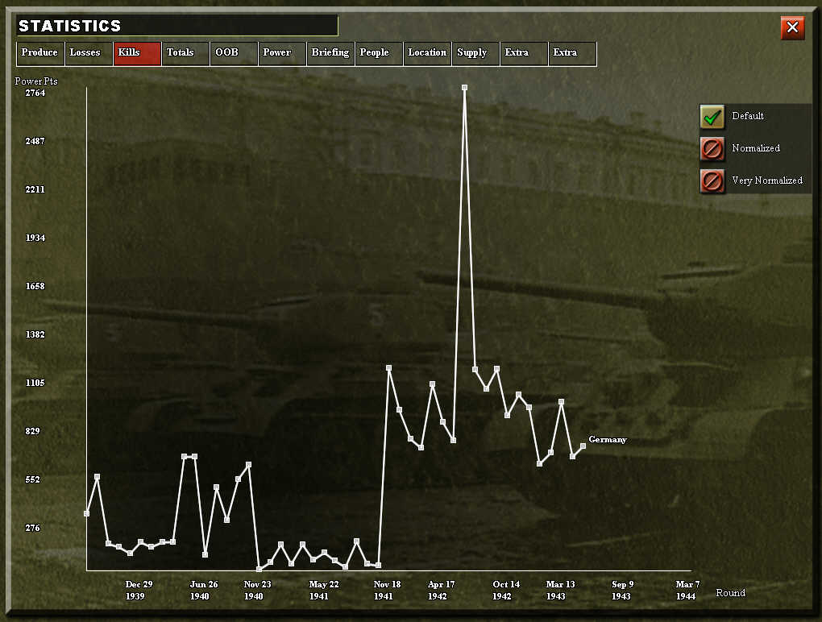Click the 'Nov 23 1940' date label
This screenshot has height=622, width=822.
coord(257,590)
